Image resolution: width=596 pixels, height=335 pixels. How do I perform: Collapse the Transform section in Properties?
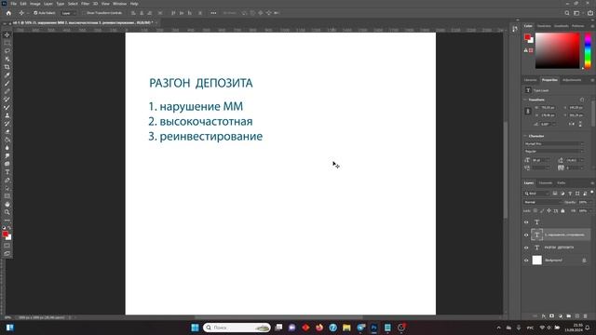tap(525, 100)
